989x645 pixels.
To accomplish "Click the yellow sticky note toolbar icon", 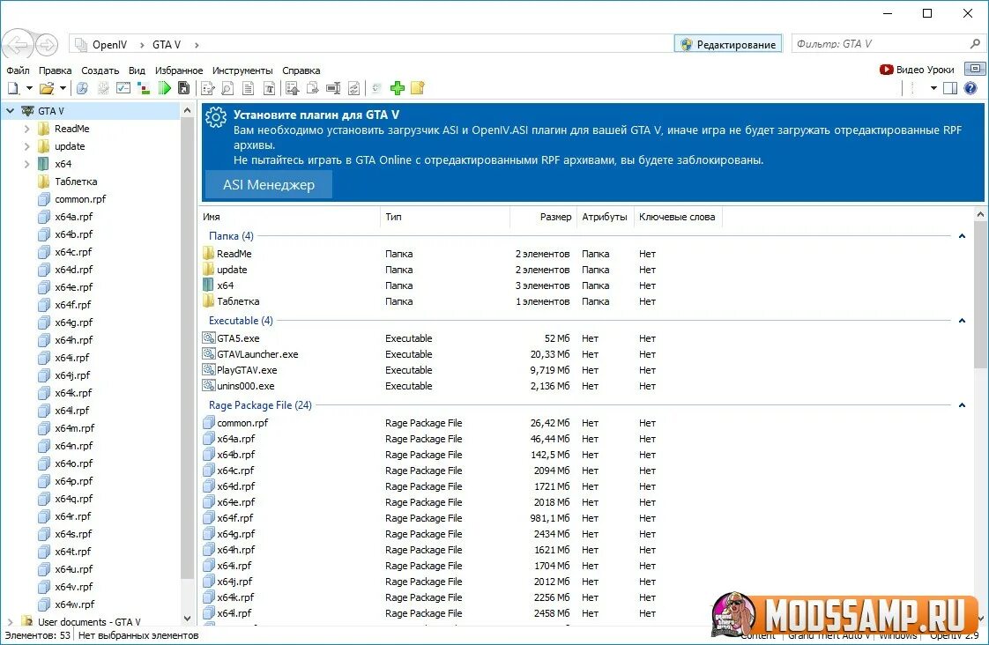I will 418,88.
